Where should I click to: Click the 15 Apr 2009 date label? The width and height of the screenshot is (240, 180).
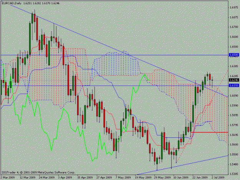(85, 177)
